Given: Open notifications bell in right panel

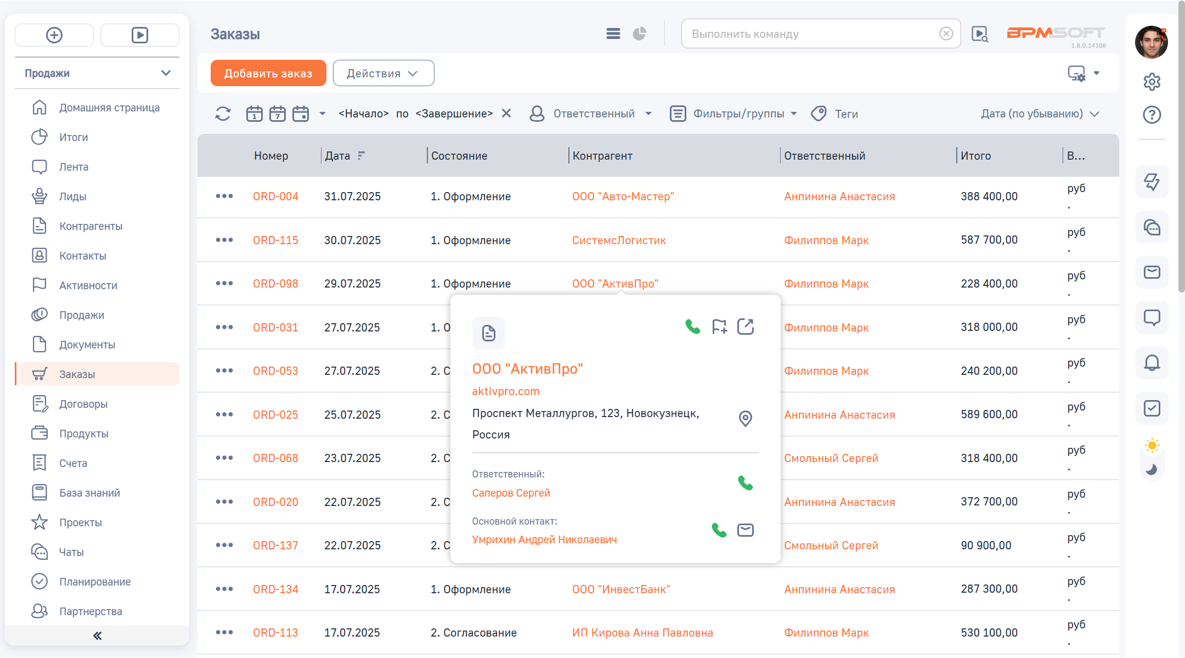Looking at the screenshot, I should point(1152,363).
